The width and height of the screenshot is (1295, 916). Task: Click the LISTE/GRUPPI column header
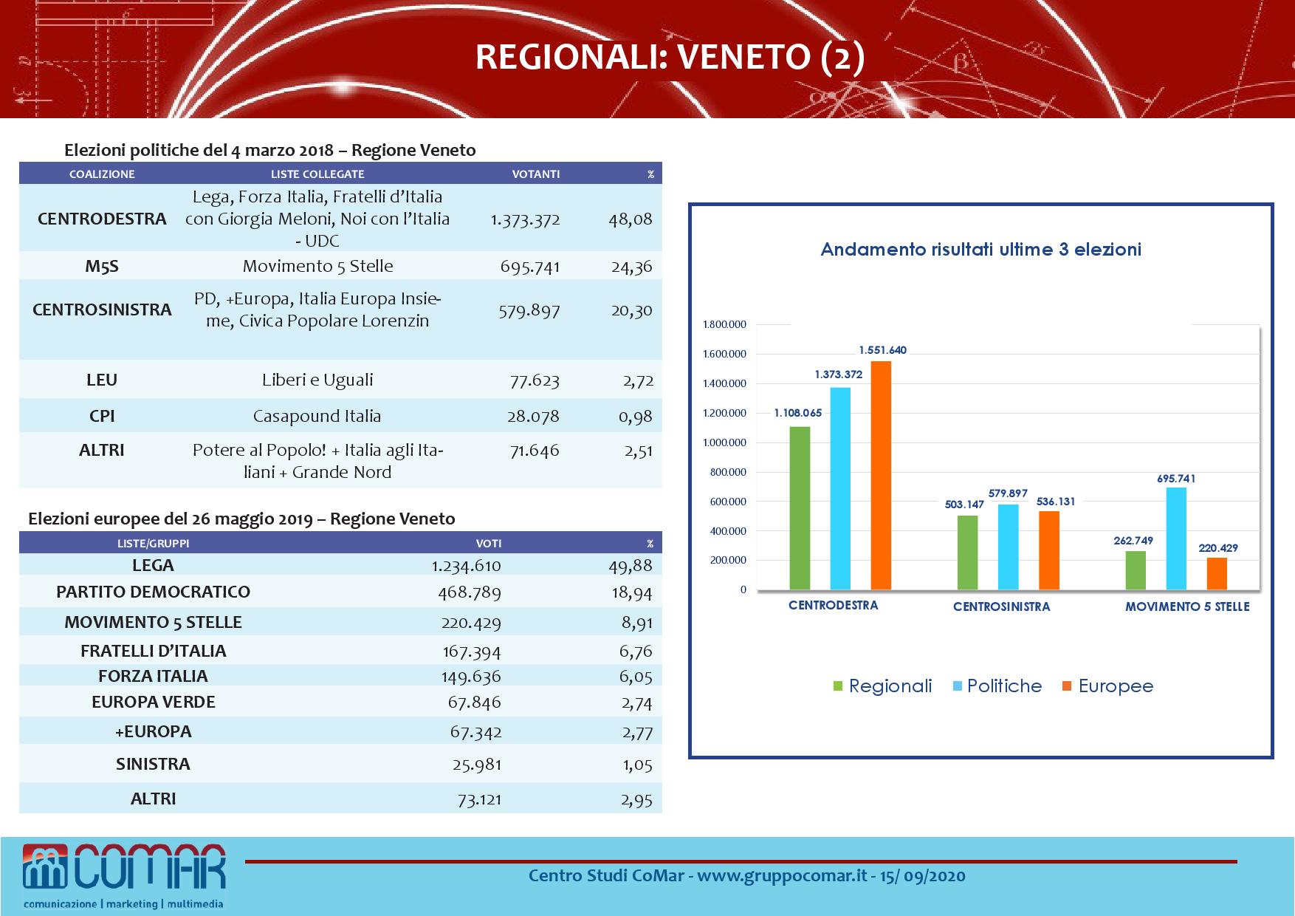[x=153, y=543]
